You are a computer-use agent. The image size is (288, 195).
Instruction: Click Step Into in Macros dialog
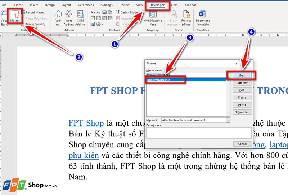pyautogui.click(x=242, y=83)
